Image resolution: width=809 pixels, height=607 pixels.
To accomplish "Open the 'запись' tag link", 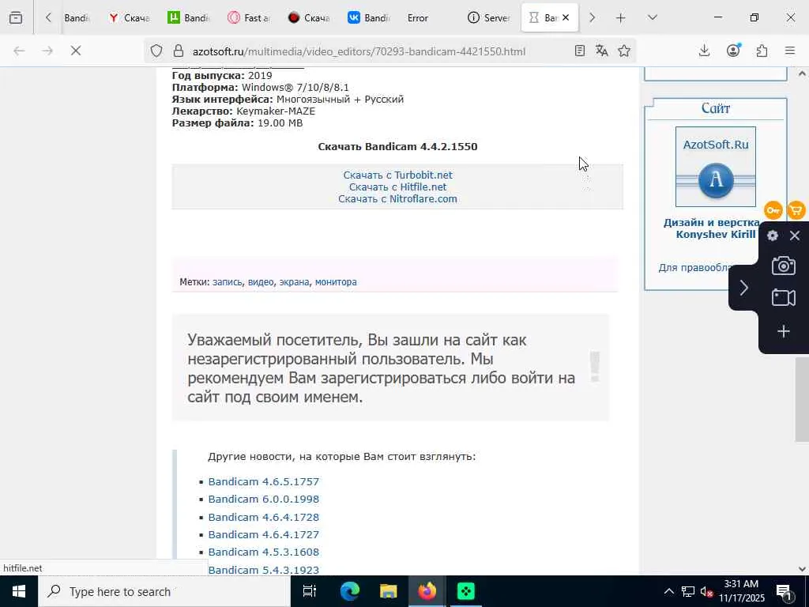I will click(x=227, y=282).
